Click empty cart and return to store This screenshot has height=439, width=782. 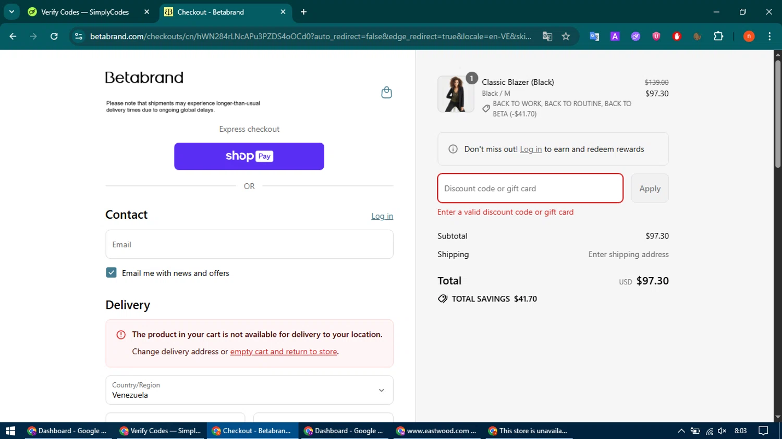[284, 352]
